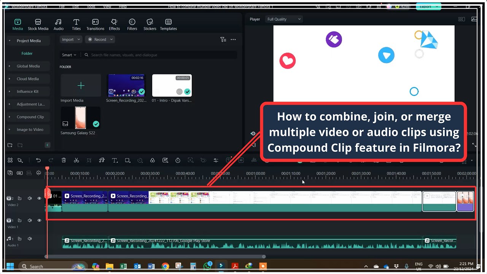Mute the Audio 1 track

[x=30, y=239]
